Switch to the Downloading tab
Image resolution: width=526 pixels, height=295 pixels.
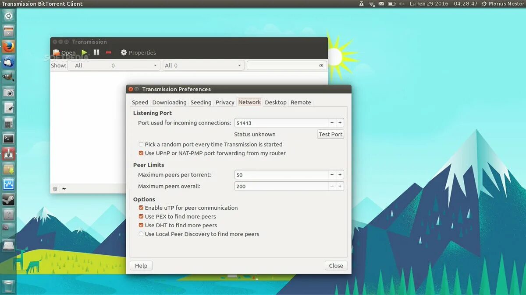click(169, 102)
